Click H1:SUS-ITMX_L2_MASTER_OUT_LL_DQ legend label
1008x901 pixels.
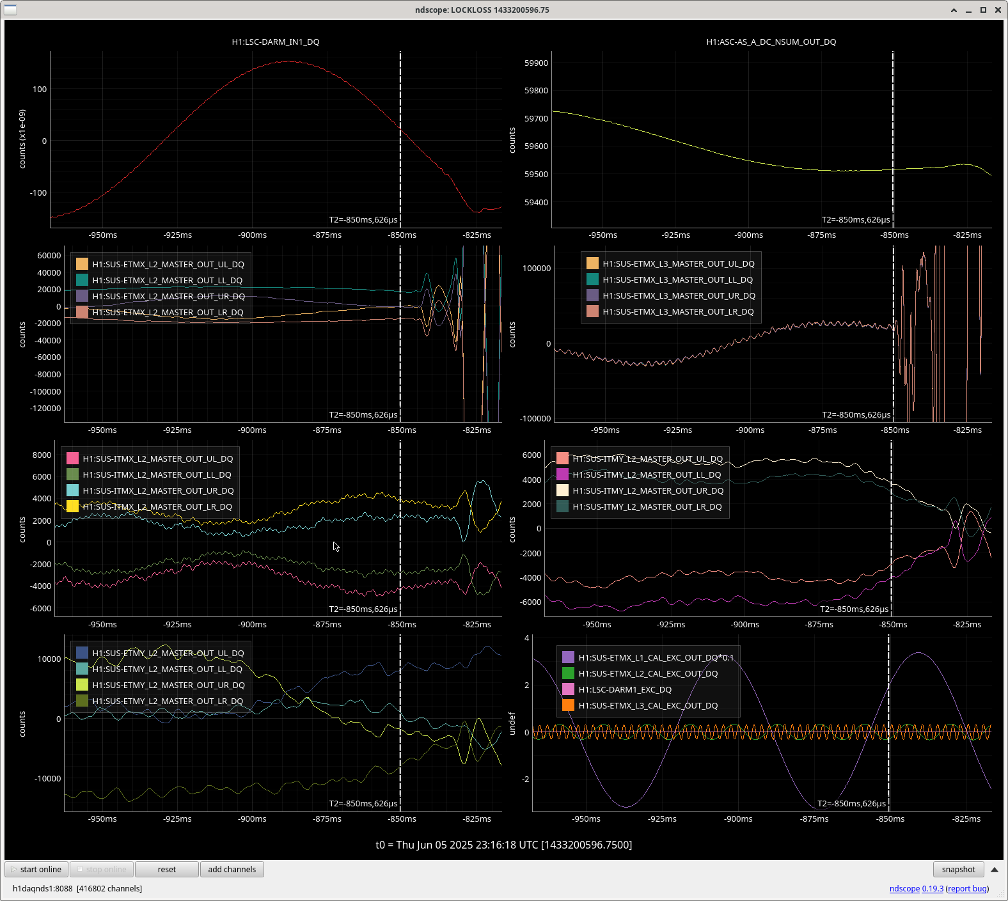[x=157, y=474]
